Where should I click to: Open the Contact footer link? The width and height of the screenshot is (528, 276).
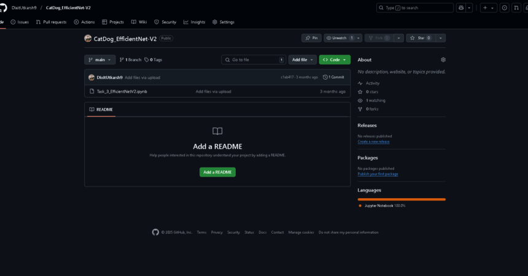pos(278,232)
